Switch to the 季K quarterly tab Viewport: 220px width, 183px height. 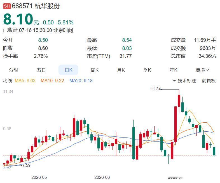point(147,70)
